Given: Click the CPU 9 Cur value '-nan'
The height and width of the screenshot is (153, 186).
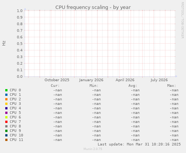Looking at the screenshot, I should pyautogui.click(x=58, y=131).
